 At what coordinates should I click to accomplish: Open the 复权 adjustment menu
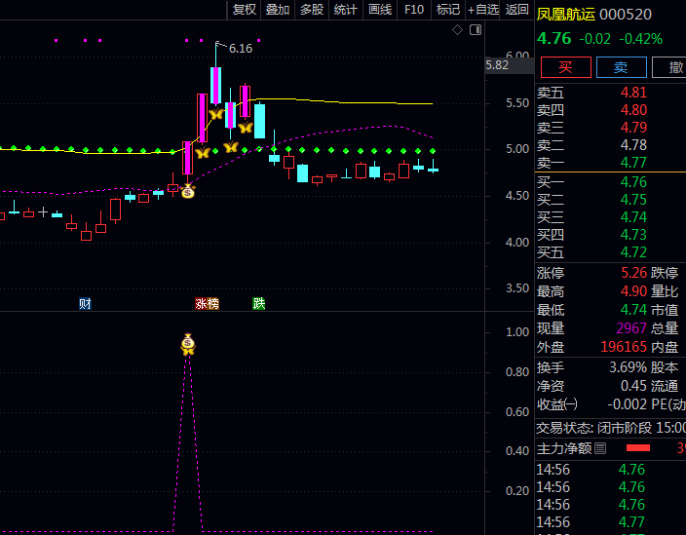click(244, 10)
